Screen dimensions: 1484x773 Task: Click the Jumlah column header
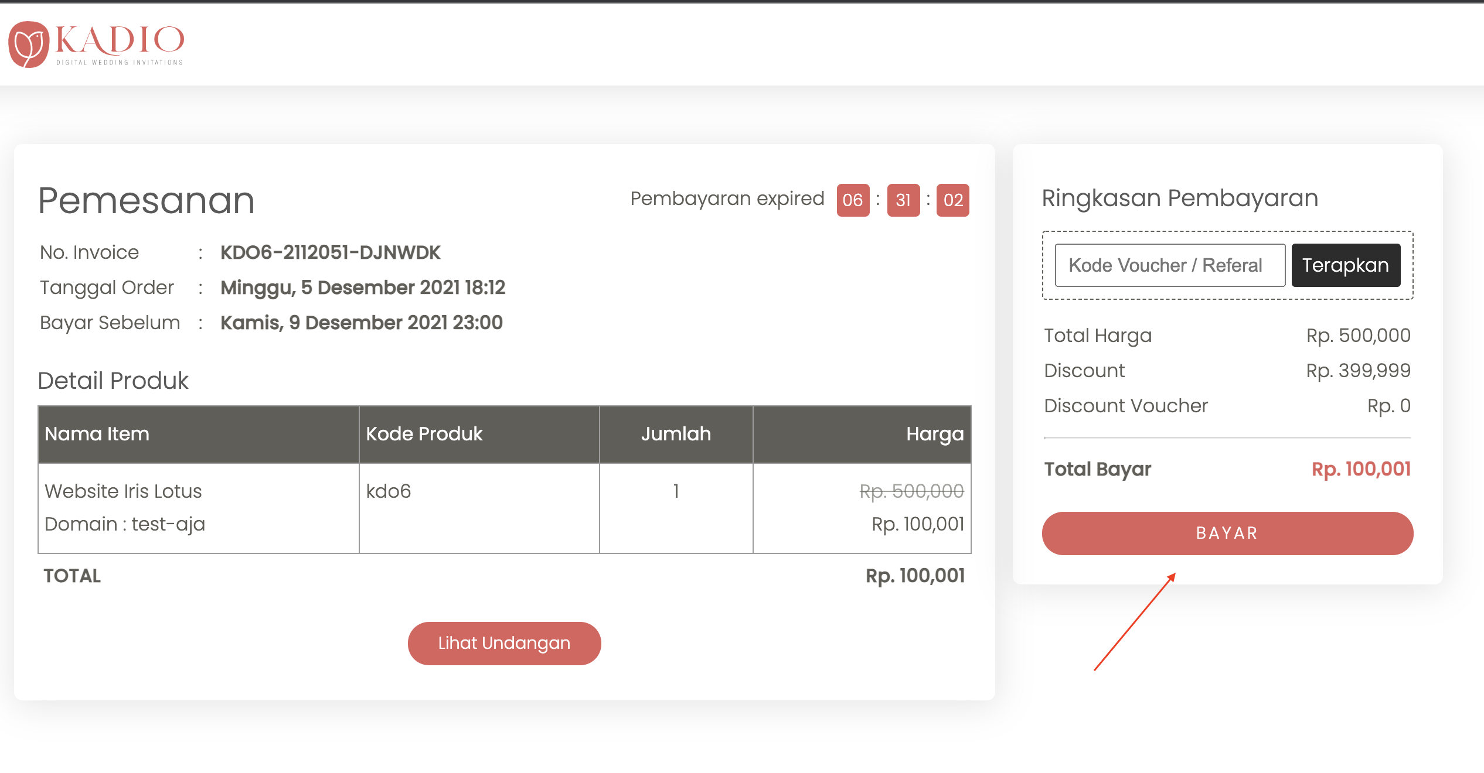coord(676,434)
